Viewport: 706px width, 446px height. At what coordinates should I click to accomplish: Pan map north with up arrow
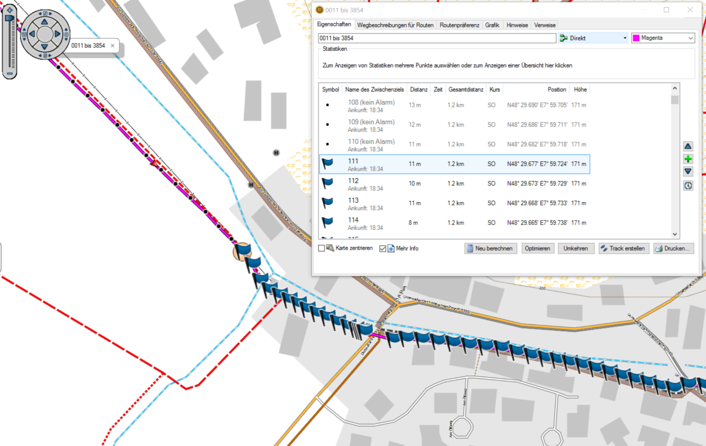44,22
